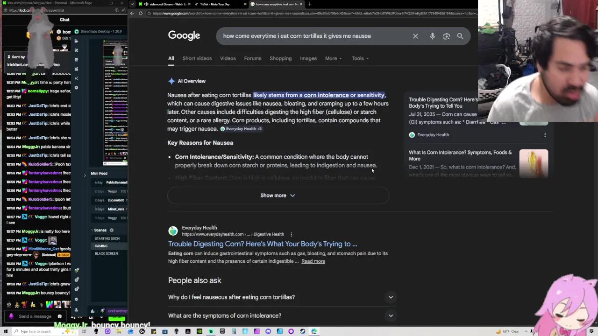
Task: Add a new scene in Streamlabs
Action: [112, 230]
